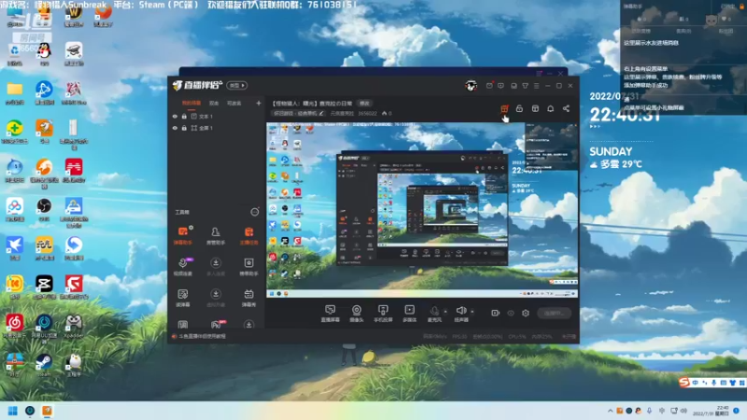Open the message bubble icon in title bar
This screenshot has height=420, width=747.
click(x=500, y=86)
